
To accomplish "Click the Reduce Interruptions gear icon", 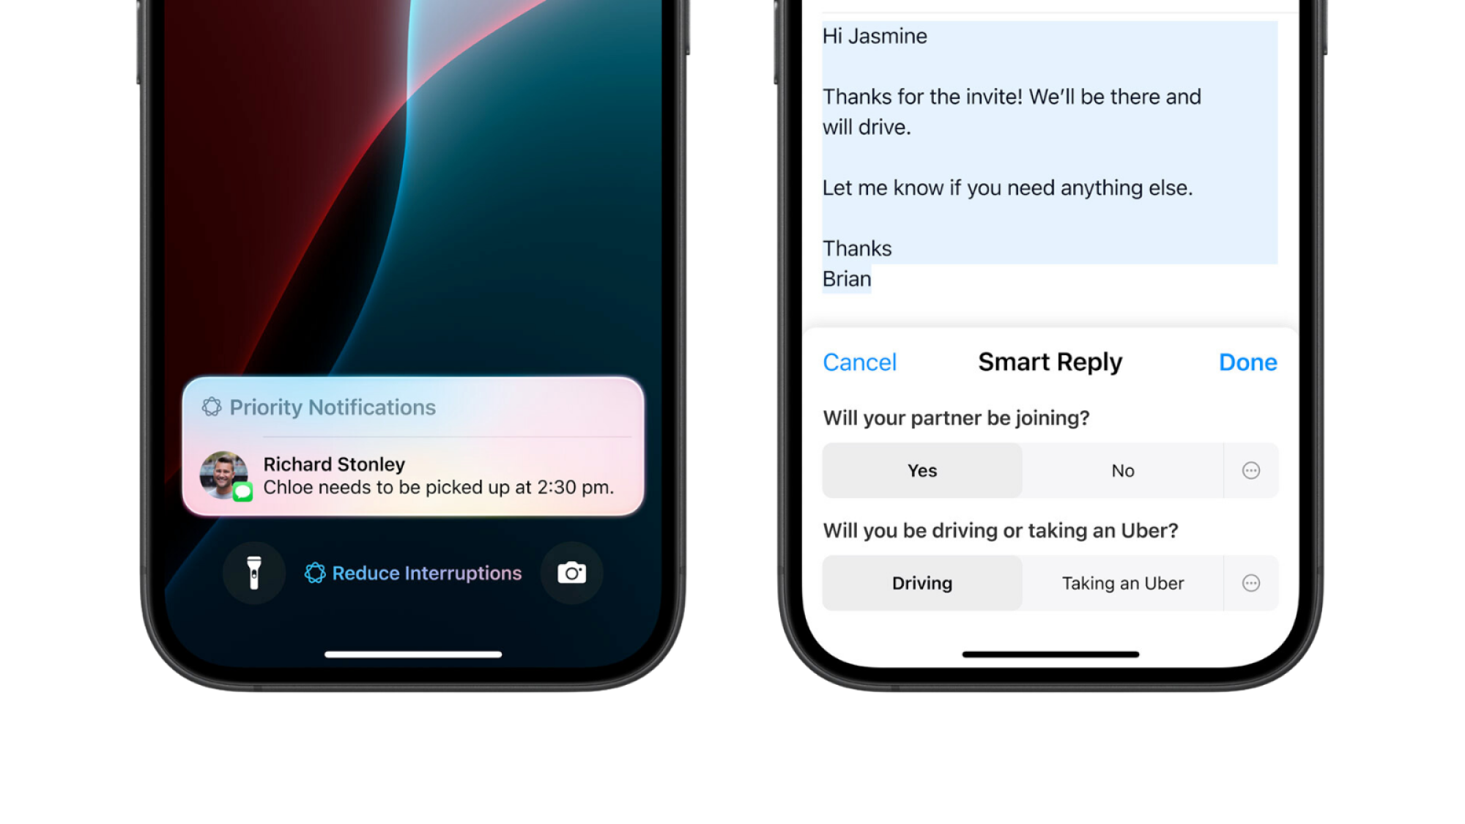I will [x=316, y=573].
